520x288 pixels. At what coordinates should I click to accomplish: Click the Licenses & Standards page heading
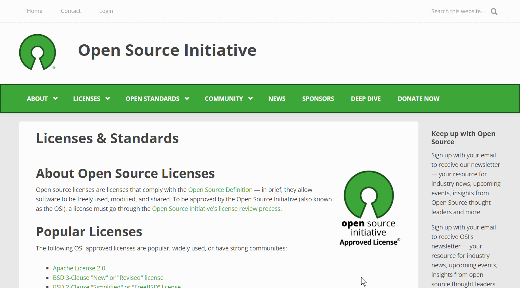(107, 138)
